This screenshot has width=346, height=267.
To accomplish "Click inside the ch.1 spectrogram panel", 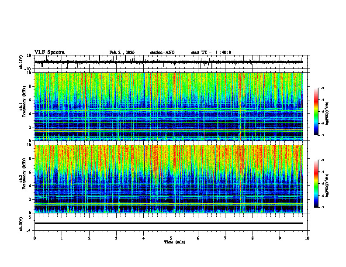I will click(169, 106).
